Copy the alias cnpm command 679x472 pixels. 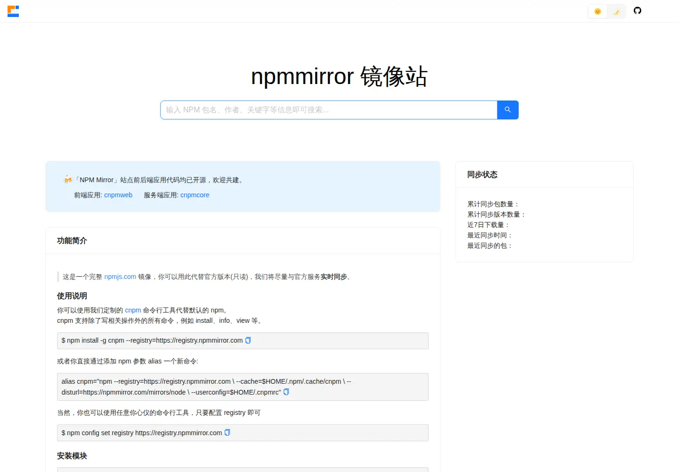(x=286, y=392)
